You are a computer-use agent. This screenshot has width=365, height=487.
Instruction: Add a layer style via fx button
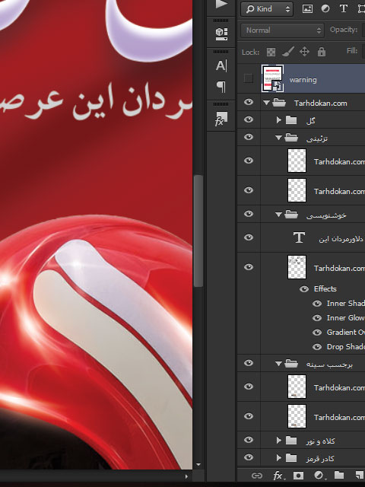click(278, 476)
